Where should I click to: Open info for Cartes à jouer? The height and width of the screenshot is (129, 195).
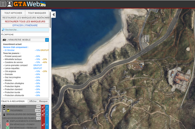47,107
